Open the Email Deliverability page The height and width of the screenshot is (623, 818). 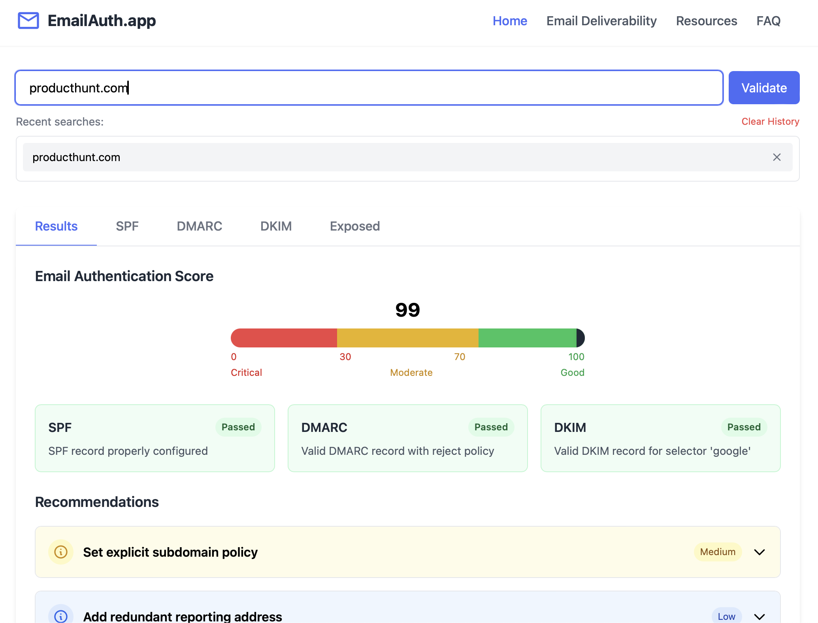601,21
